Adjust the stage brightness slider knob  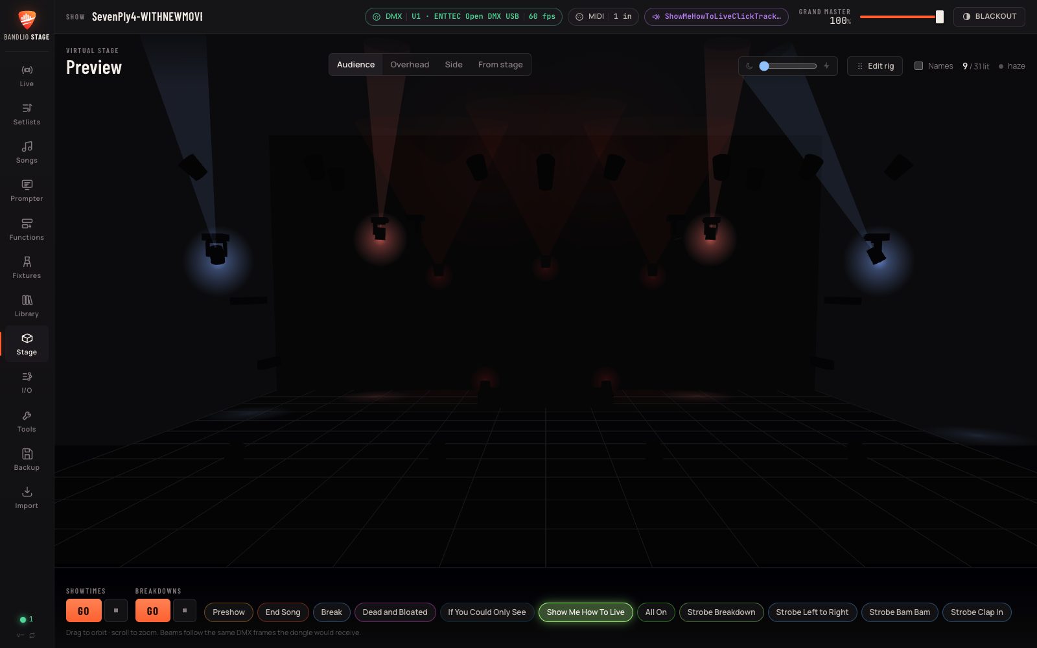pyautogui.click(x=764, y=66)
